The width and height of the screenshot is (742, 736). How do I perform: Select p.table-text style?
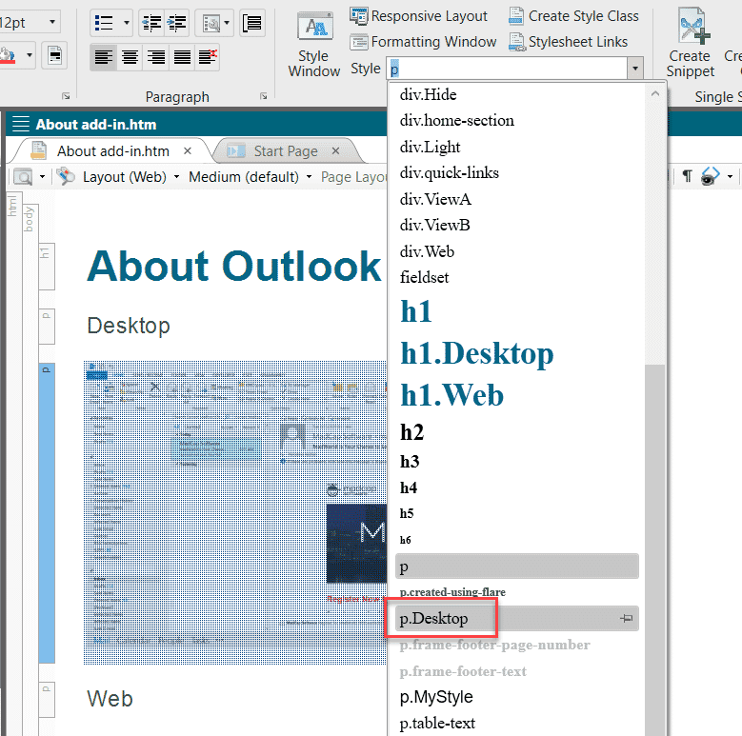517,724
